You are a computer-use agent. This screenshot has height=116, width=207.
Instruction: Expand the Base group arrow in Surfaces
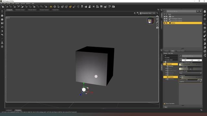coord(166,68)
